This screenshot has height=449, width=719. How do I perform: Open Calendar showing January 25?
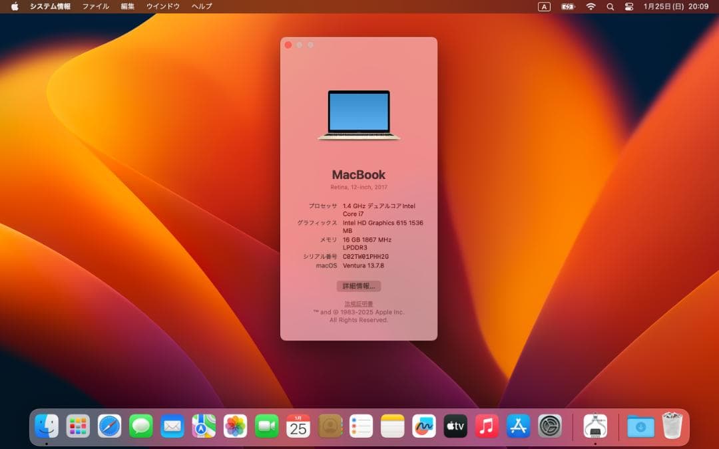tap(298, 426)
